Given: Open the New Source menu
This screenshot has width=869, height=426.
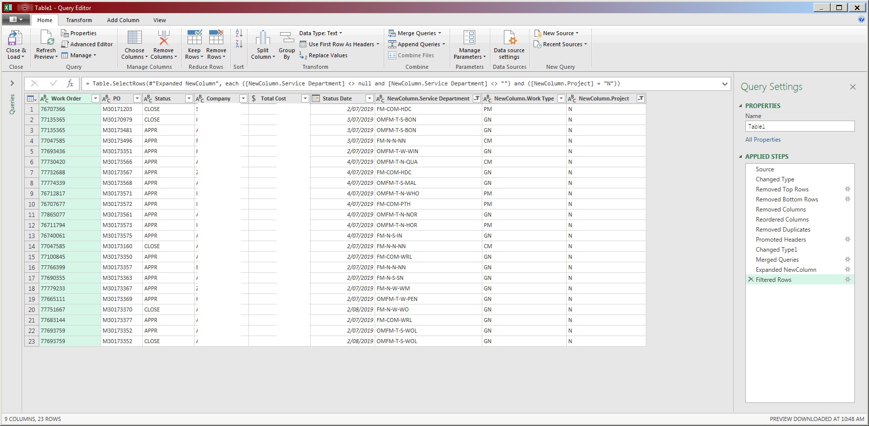Looking at the screenshot, I should coord(556,33).
